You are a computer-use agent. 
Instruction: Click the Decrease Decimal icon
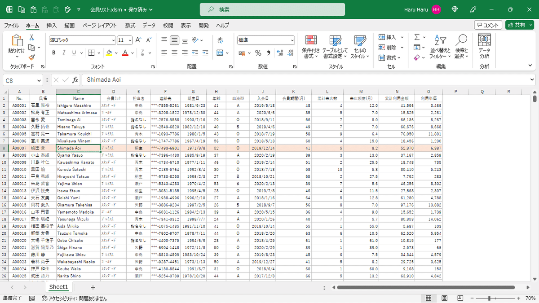click(290, 53)
